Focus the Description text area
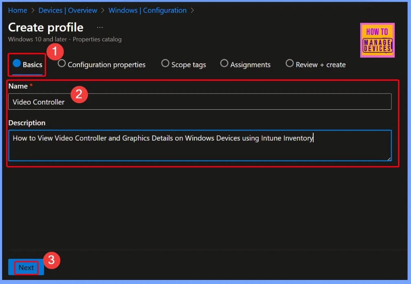The image size is (411, 284). (x=200, y=145)
